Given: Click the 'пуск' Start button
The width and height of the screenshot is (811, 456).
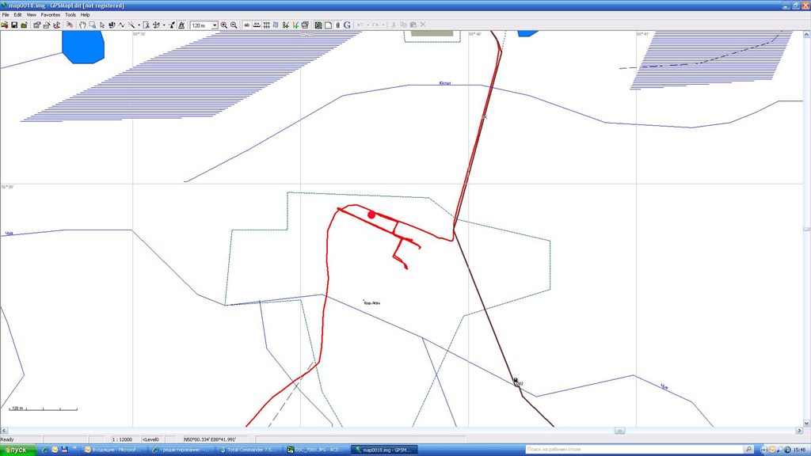Looking at the screenshot, I should coord(18,450).
